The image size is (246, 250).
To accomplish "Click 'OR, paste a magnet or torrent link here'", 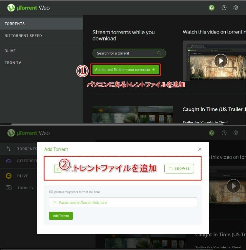I will pyautogui.click(x=74, y=192).
